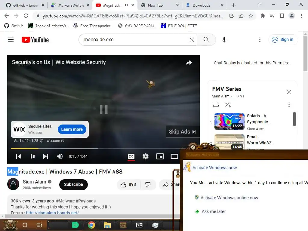Open YouTube settings three-dot menu
308x231 pixels.
(x=260, y=40)
